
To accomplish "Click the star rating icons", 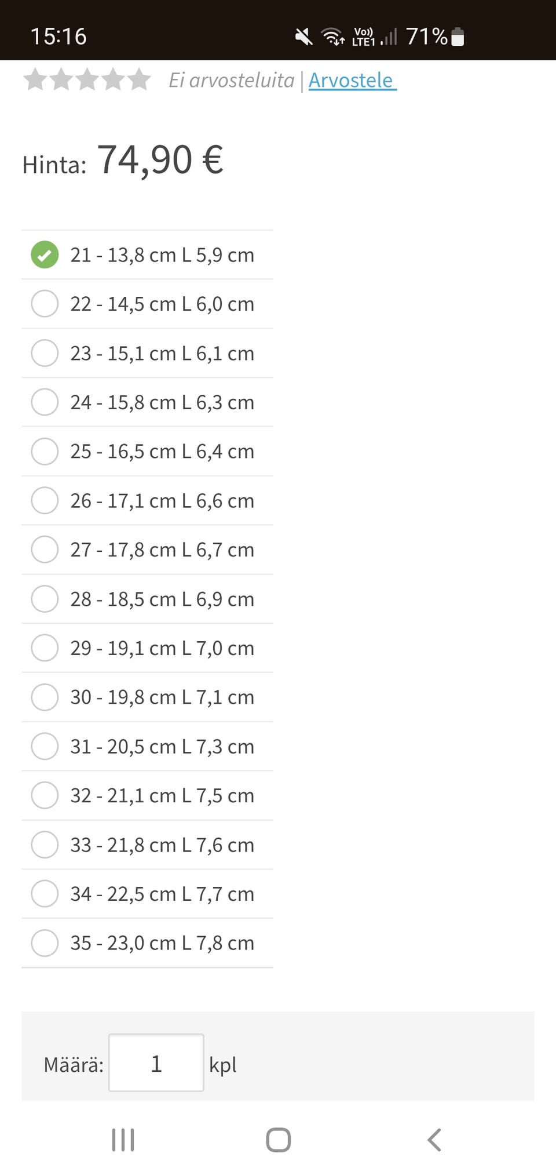I will (x=87, y=79).
